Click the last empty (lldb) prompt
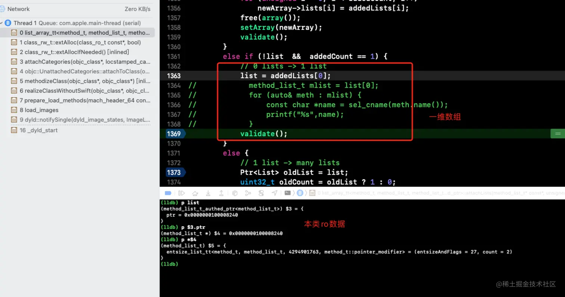Image resolution: width=565 pixels, height=297 pixels. point(169,264)
